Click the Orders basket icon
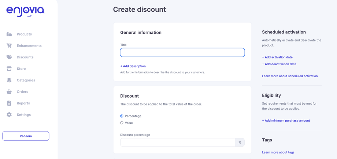This screenshot has height=159, width=337. point(9,92)
